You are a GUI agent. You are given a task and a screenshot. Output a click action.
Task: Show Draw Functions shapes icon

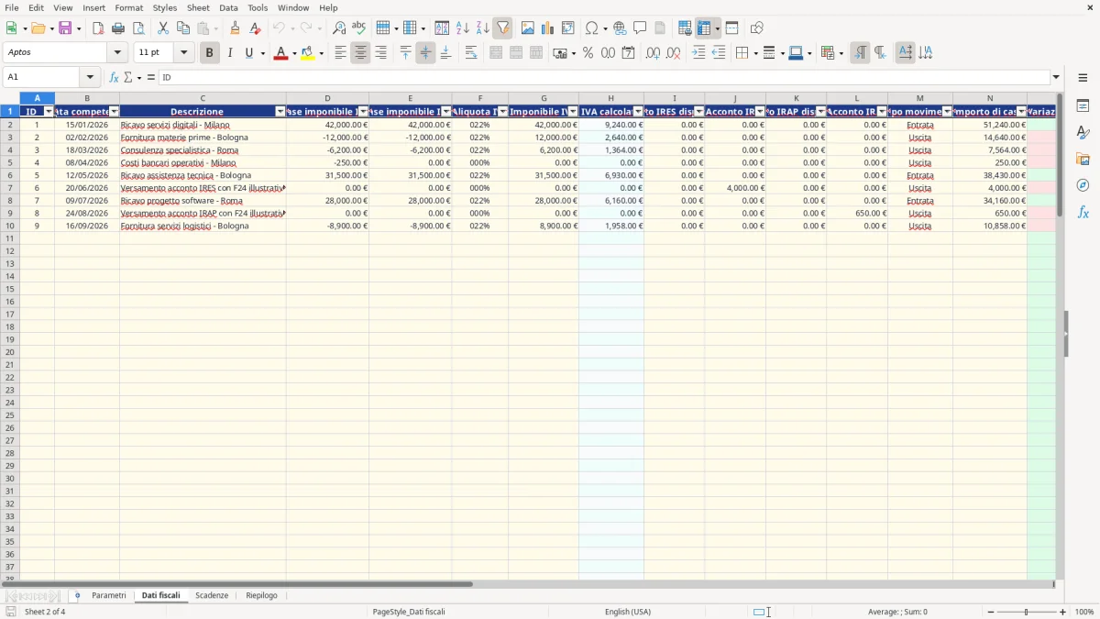(757, 28)
